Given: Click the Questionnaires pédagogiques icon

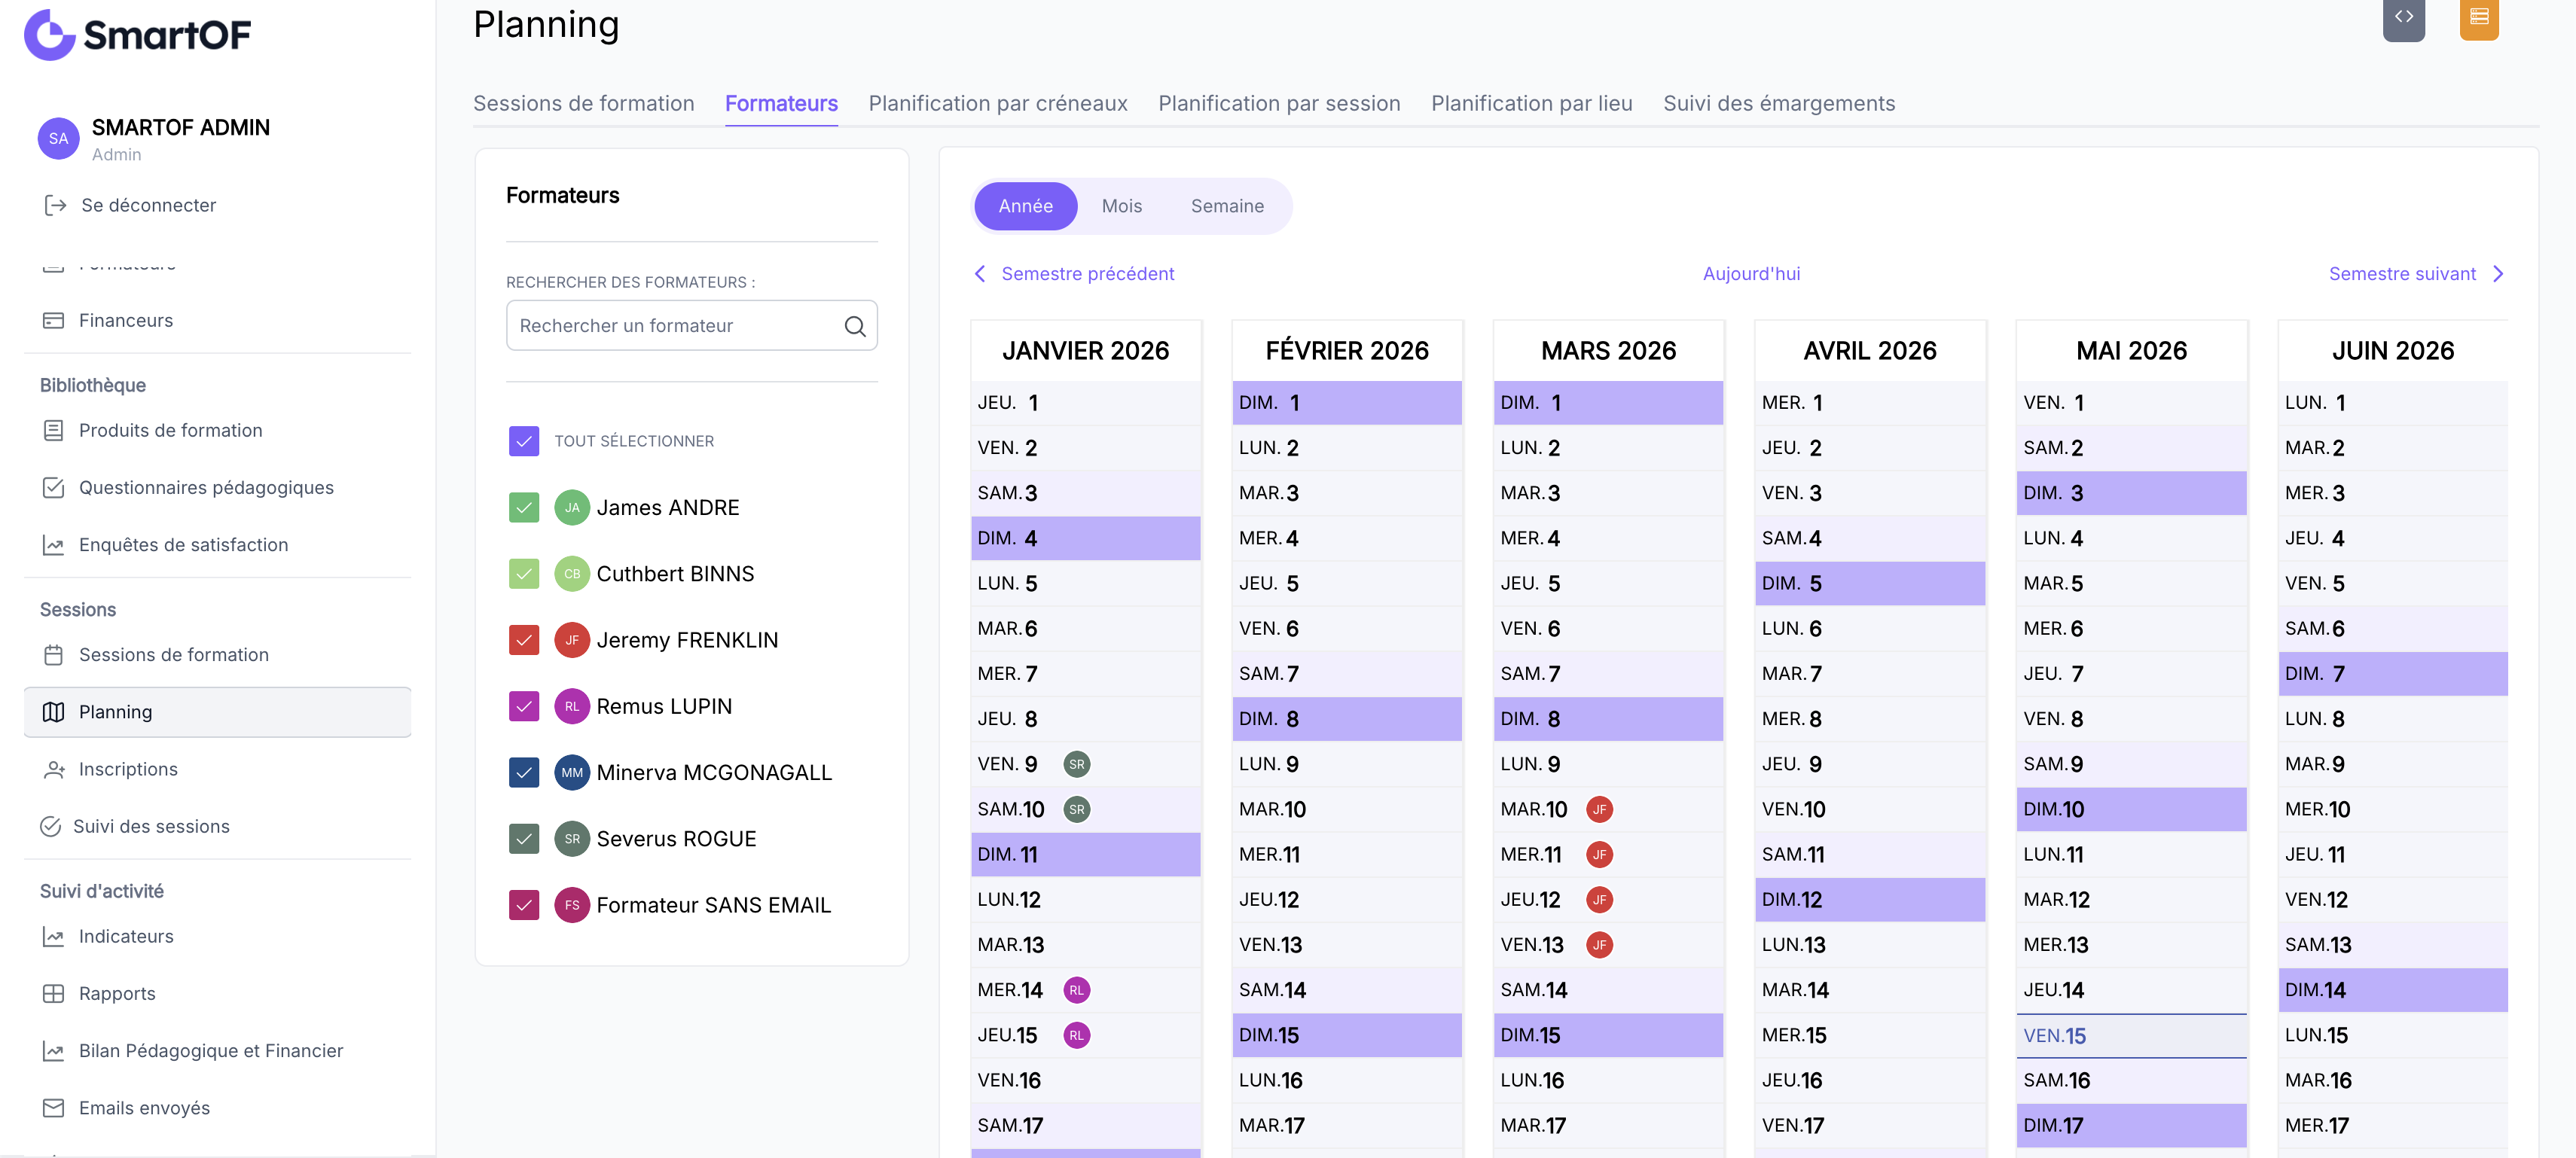Looking at the screenshot, I should click(54, 487).
